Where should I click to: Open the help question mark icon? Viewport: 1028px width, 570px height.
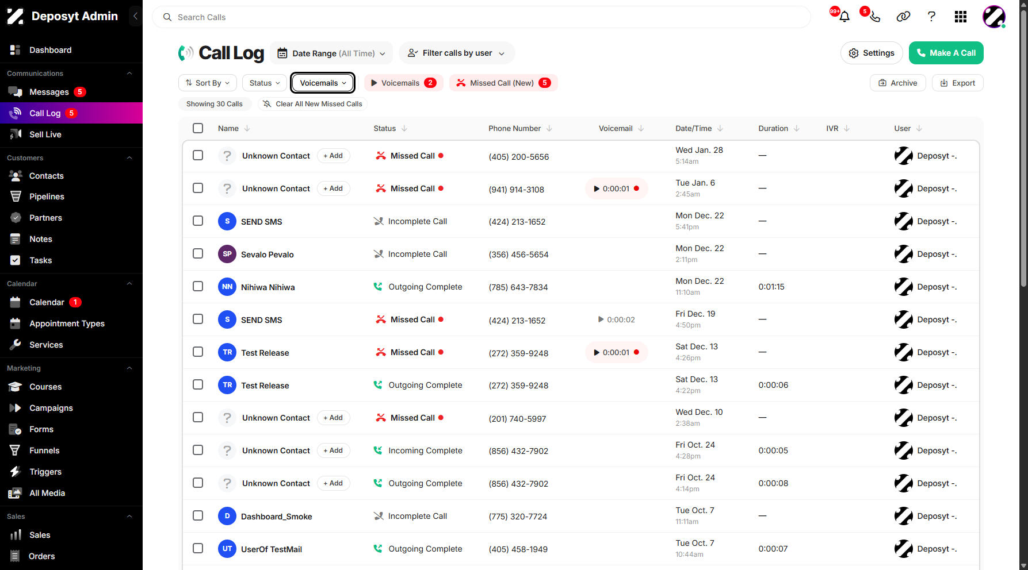[x=931, y=17]
